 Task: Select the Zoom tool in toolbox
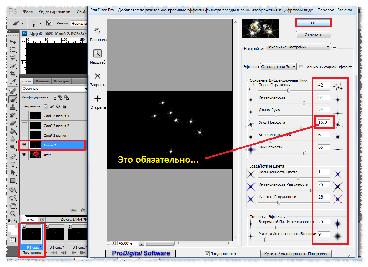(13, 213)
